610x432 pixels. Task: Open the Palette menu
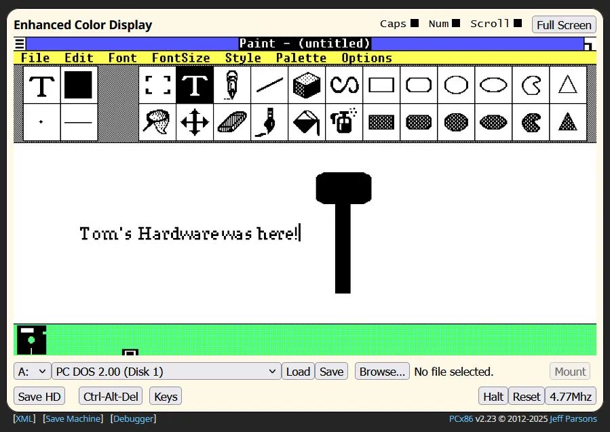[x=301, y=58]
